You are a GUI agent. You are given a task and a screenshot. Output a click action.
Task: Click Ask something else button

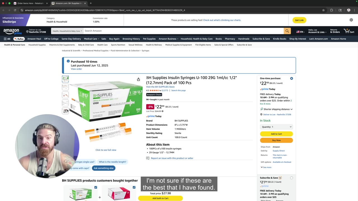pyautogui.click(x=103, y=168)
